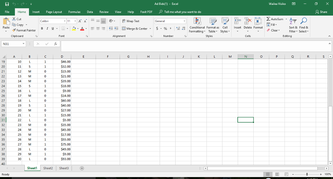
Task: Open the General number format dropdown
Action: [x=184, y=21]
